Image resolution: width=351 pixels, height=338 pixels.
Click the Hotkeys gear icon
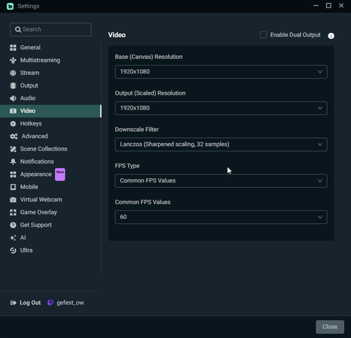(13, 123)
